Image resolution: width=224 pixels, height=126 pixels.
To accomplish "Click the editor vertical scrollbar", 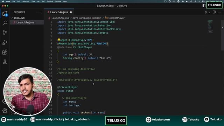I will click(223, 35).
